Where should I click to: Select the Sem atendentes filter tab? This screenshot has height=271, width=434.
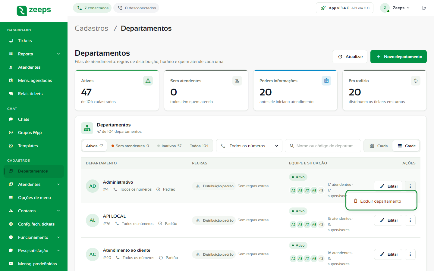pyautogui.click(x=130, y=146)
